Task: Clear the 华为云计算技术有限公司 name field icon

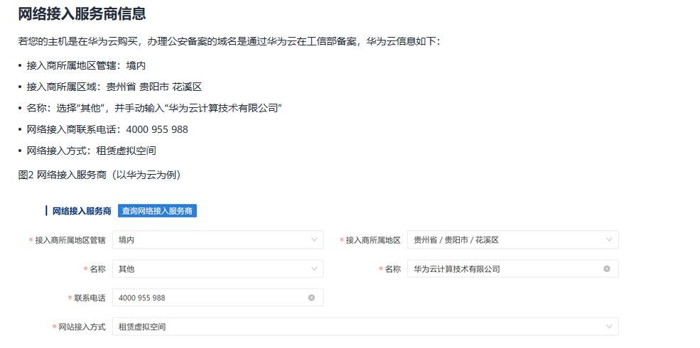Action: point(607,268)
